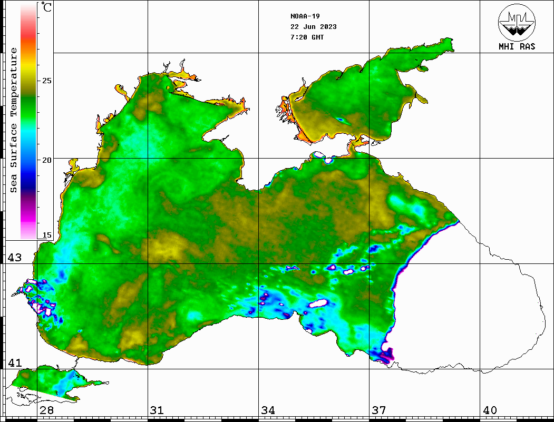The width and height of the screenshot is (554, 422).
Task: Click the longitude label 40
Action: 490,410
